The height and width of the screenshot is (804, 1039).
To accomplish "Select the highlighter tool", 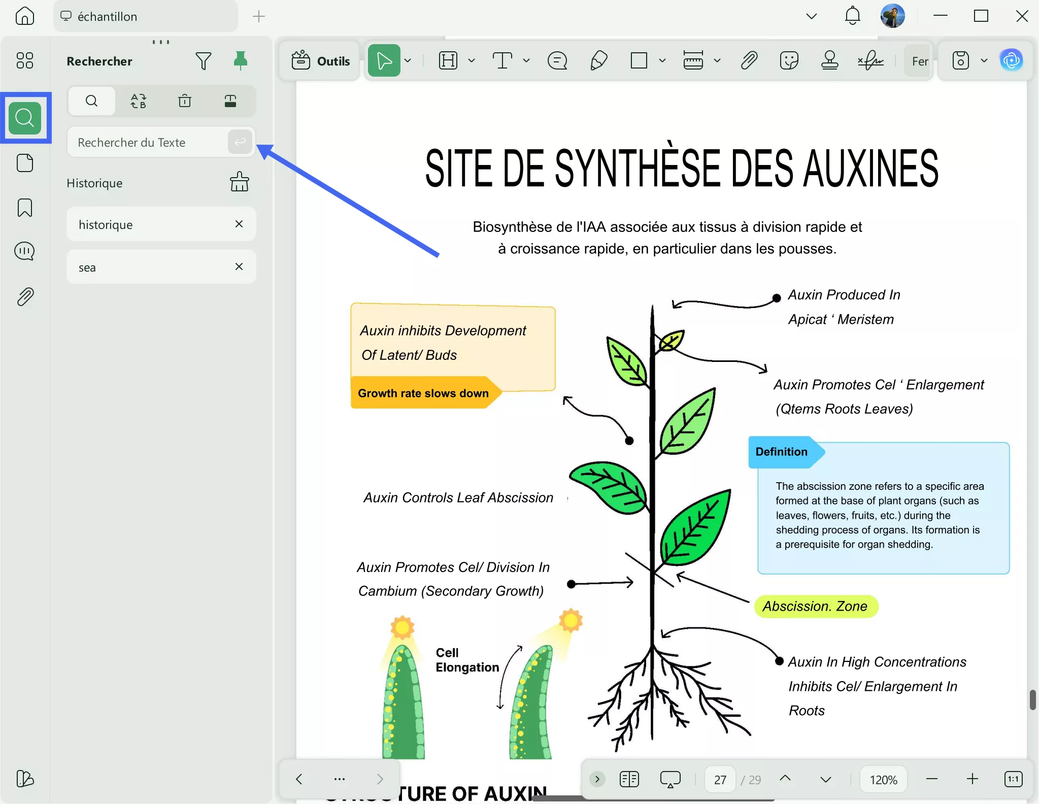I will [x=598, y=60].
